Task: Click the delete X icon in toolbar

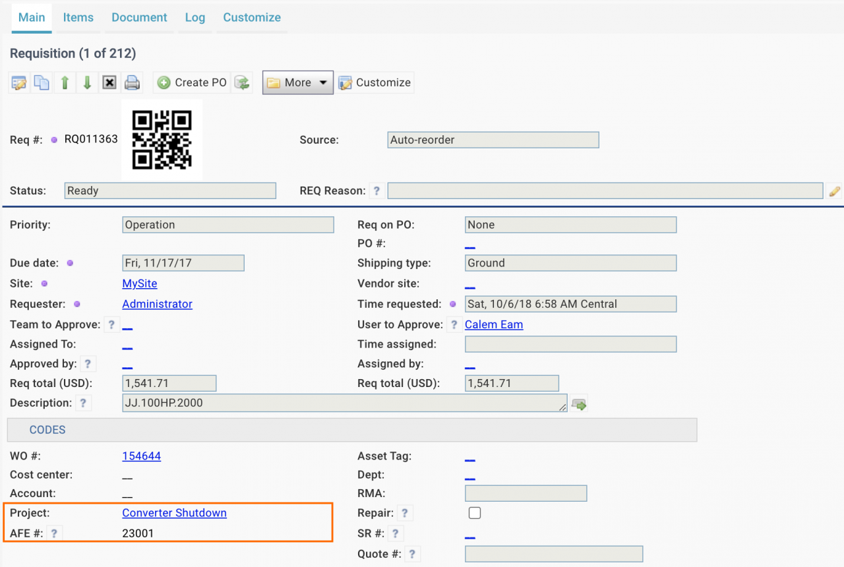Action: click(109, 82)
